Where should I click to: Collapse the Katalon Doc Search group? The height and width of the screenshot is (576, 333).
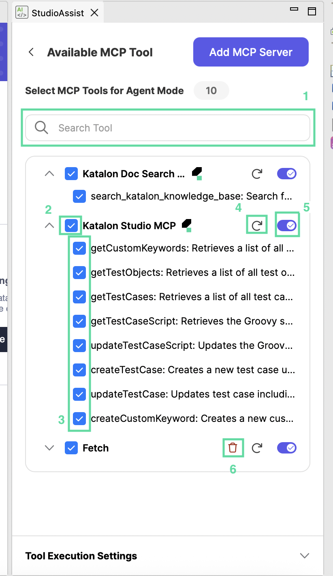49,174
